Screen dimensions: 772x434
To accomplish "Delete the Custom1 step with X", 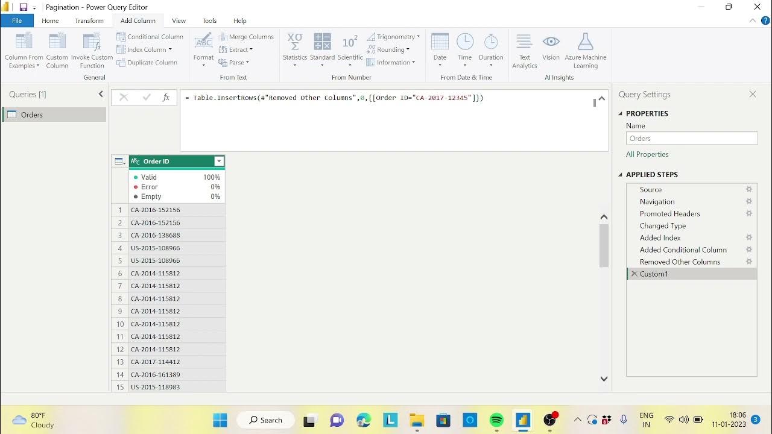I will click(634, 274).
